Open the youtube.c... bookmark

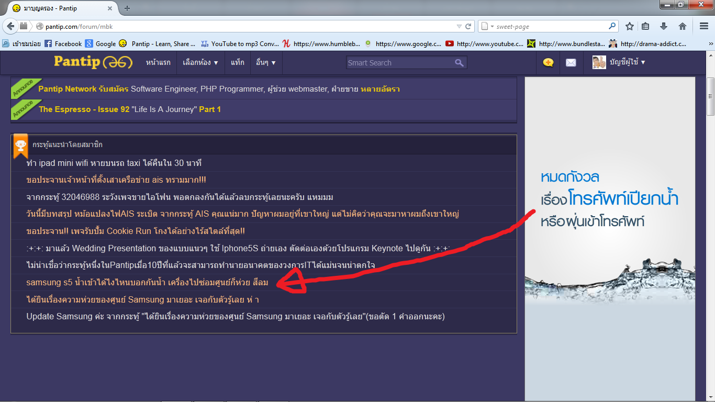tap(485, 44)
